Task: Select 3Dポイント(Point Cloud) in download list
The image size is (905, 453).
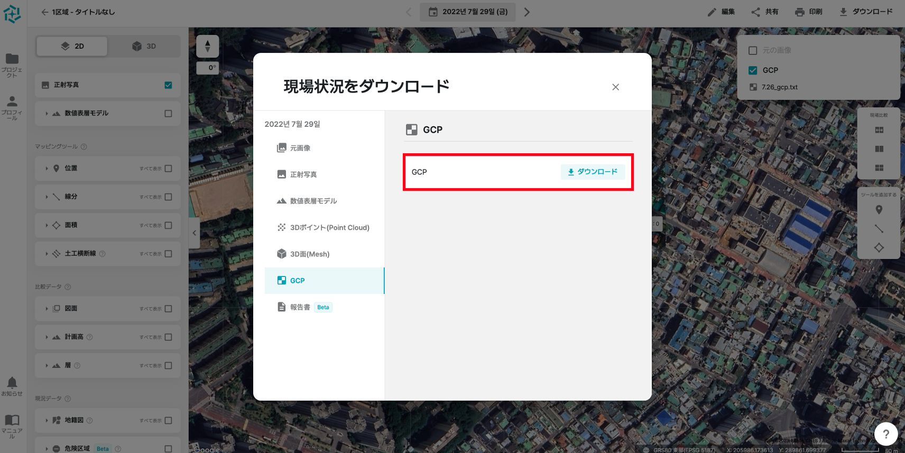Action: (x=324, y=228)
